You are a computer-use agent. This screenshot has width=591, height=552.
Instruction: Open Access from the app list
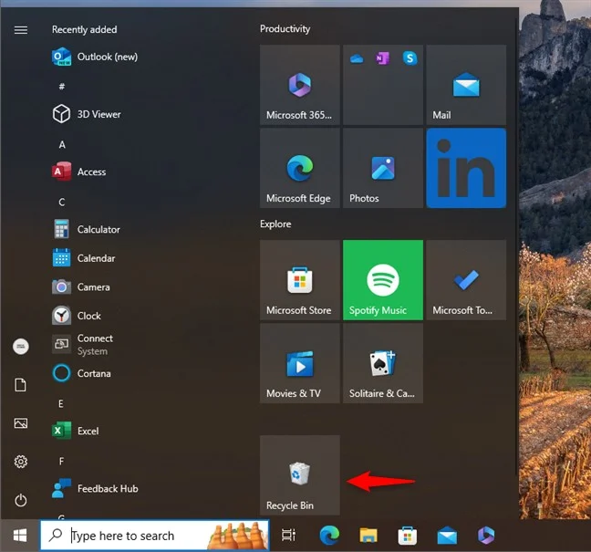coord(79,172)
